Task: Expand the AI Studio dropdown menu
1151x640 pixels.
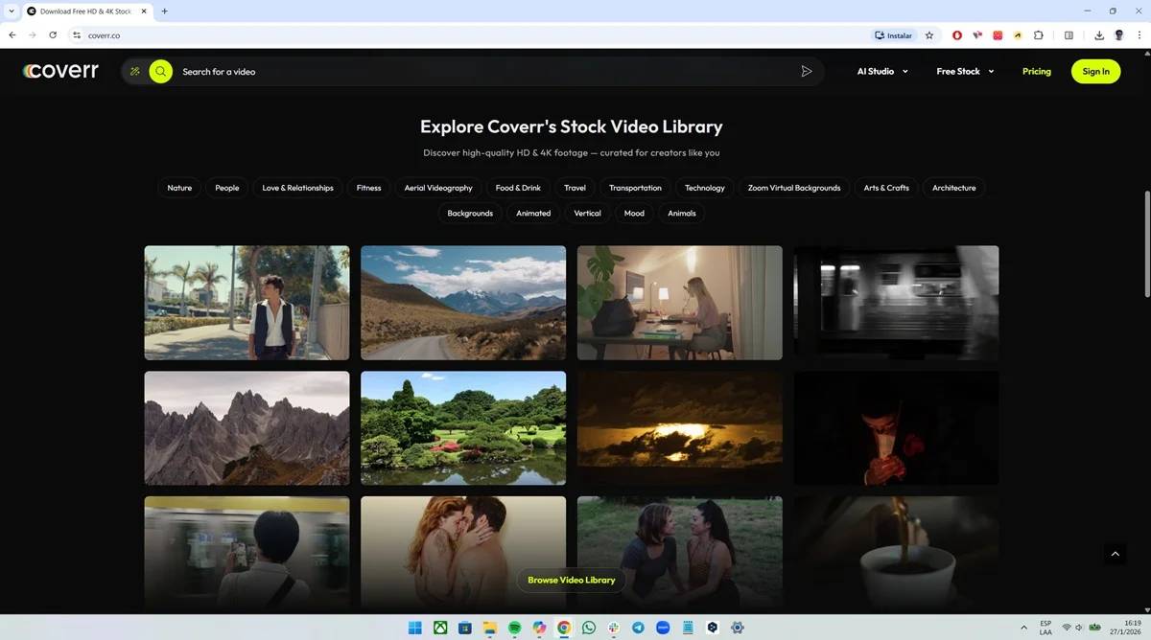Action: 882,71
